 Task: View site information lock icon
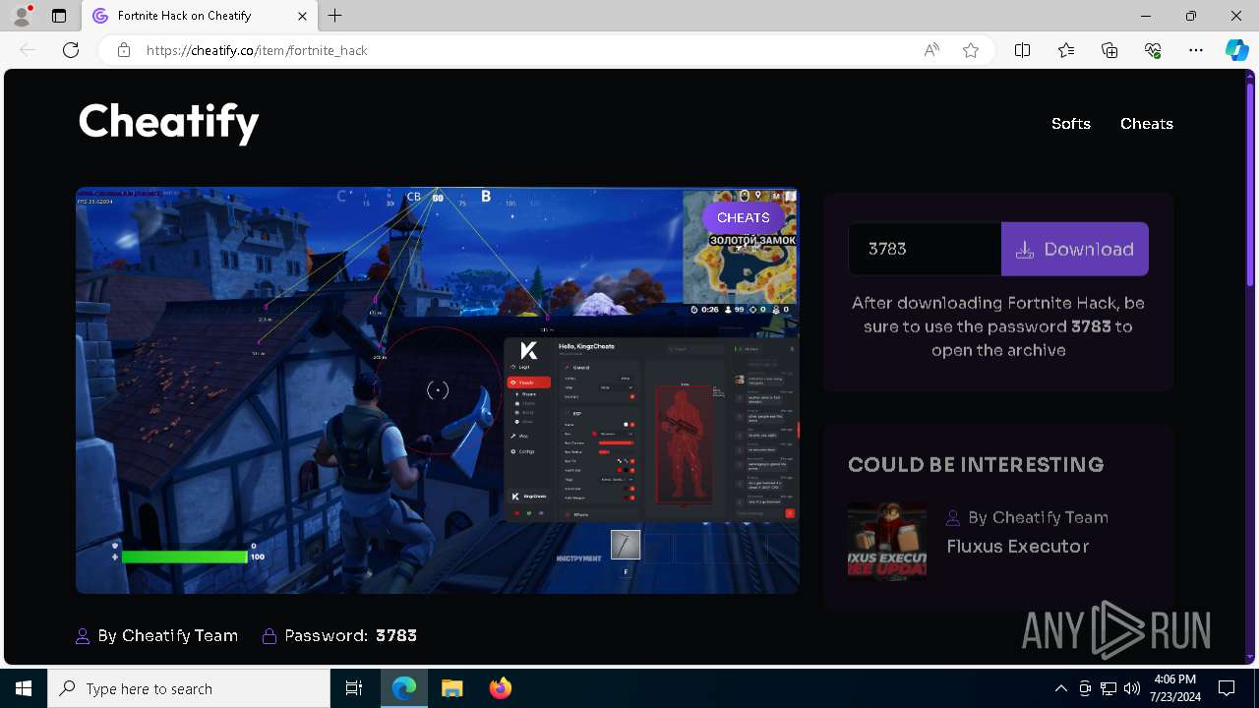(124, 50)
